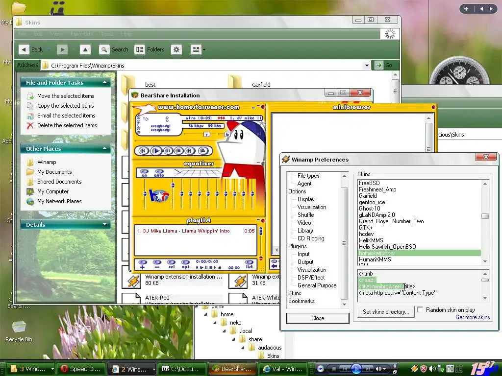Select CD Ripping in Preferences tree
The width and height of the screenshot is (502, 376).
tap(311, 238)
